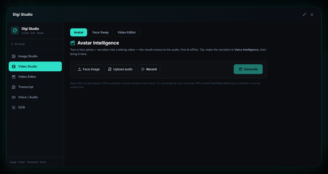Click the Avatar Intelligence heading
This screenshot has width=328, height=174.
coord(98,43)
